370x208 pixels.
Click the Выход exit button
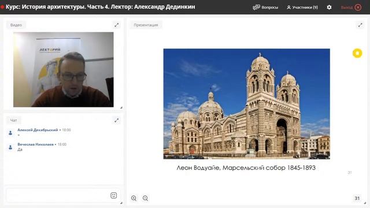[x=351, y=8]
